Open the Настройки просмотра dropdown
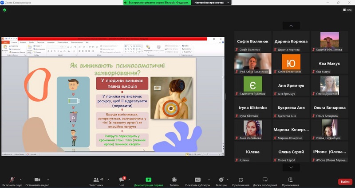The image size is (355, 188). click(x=211, y=3)
